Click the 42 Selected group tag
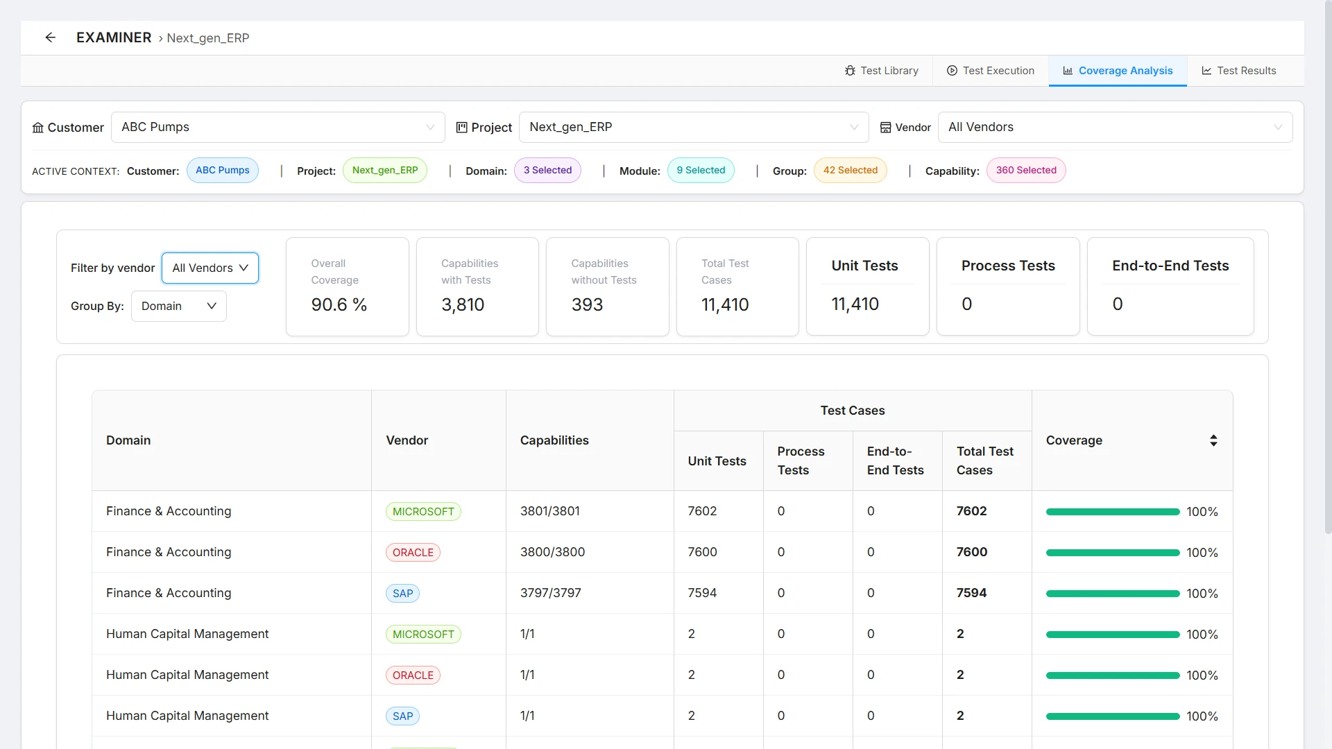Screen dimensions: 1332x749 click(x=850, y=171)
